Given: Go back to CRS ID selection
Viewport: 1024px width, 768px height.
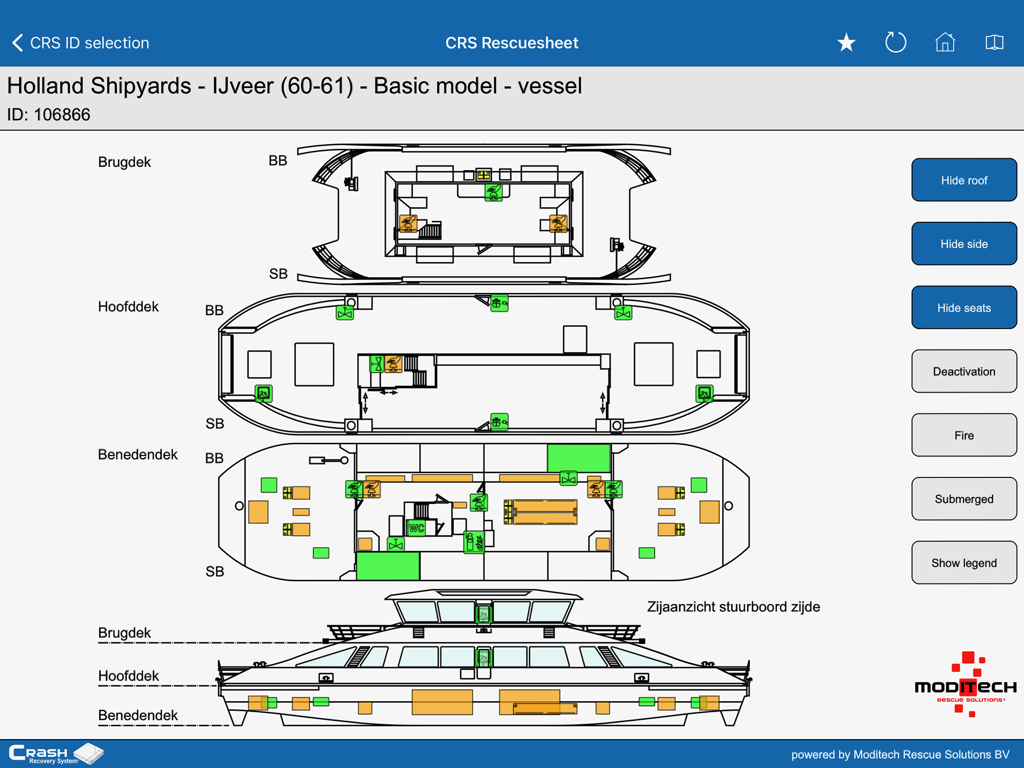Looking at the screenshot, I should (x=80, y=43).
